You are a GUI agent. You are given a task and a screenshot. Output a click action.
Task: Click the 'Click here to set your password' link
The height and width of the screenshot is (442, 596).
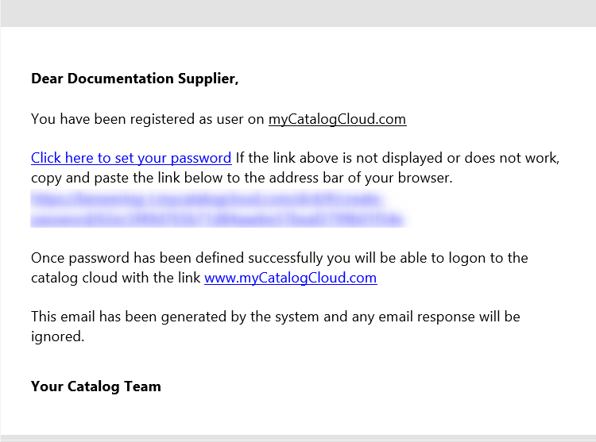click(131, 158)
